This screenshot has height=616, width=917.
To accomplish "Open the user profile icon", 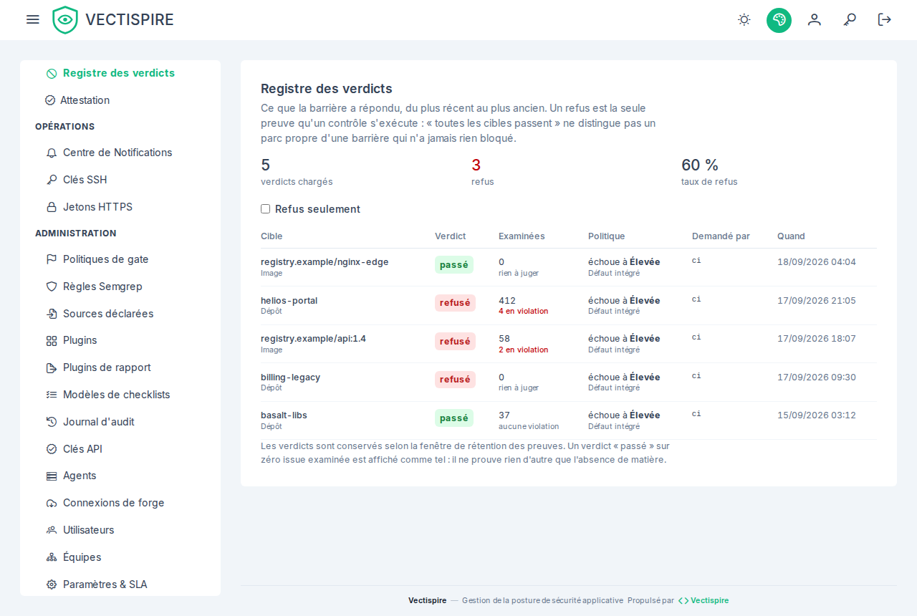I will tap(815, 19).
